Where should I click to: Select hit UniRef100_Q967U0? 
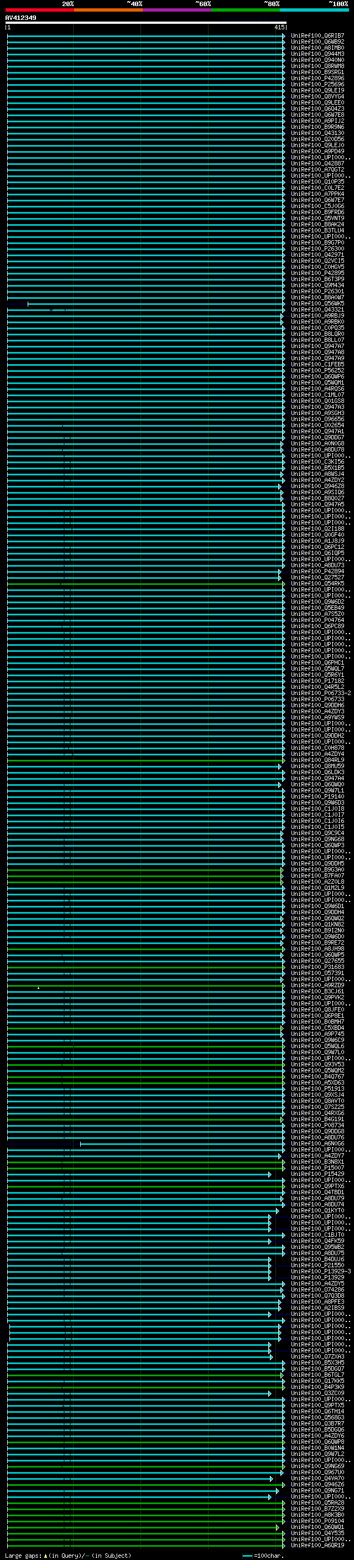click(317, 1472)
